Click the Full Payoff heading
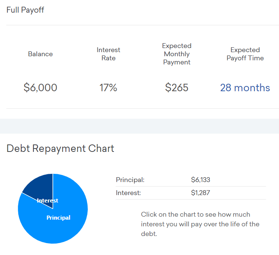The image size is (279, 255). pos(25,10)
